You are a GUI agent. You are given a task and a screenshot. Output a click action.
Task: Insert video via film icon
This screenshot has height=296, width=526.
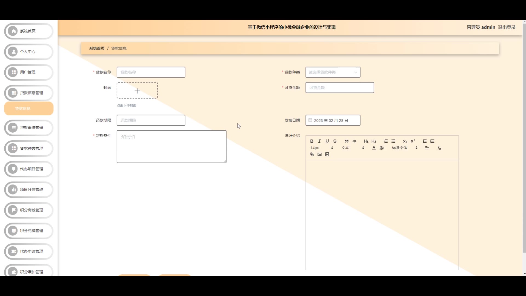327,154
